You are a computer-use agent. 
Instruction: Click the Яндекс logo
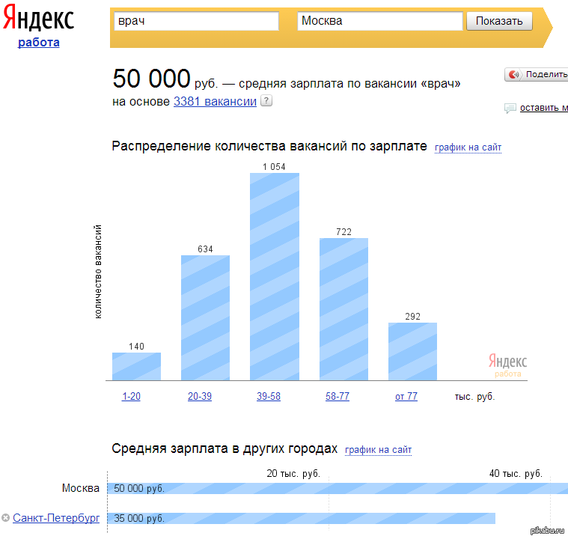(38, 18)
